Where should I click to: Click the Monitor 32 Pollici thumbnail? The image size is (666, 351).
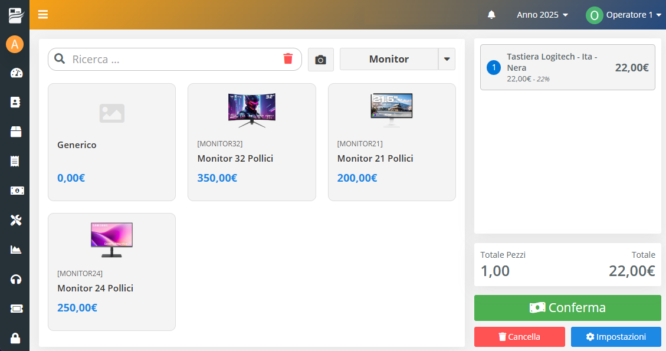tap(252, 110)
